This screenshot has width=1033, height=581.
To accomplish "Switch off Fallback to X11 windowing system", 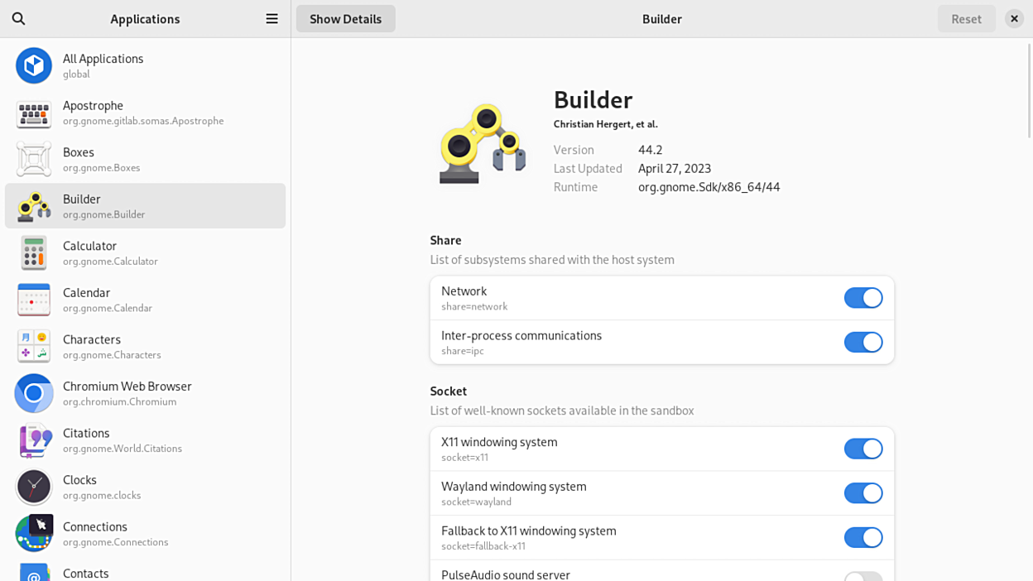I will click(862, 537).
